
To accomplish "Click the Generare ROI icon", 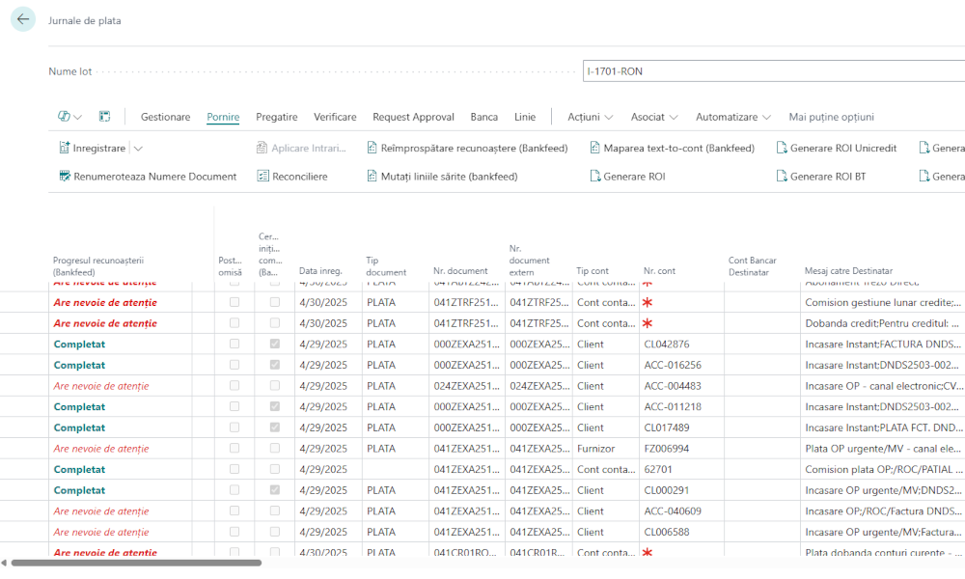I will pyautogui.click(x=594, y=176).
